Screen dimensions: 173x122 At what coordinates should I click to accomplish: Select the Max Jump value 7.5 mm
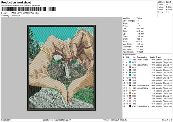tap(140, 49)
